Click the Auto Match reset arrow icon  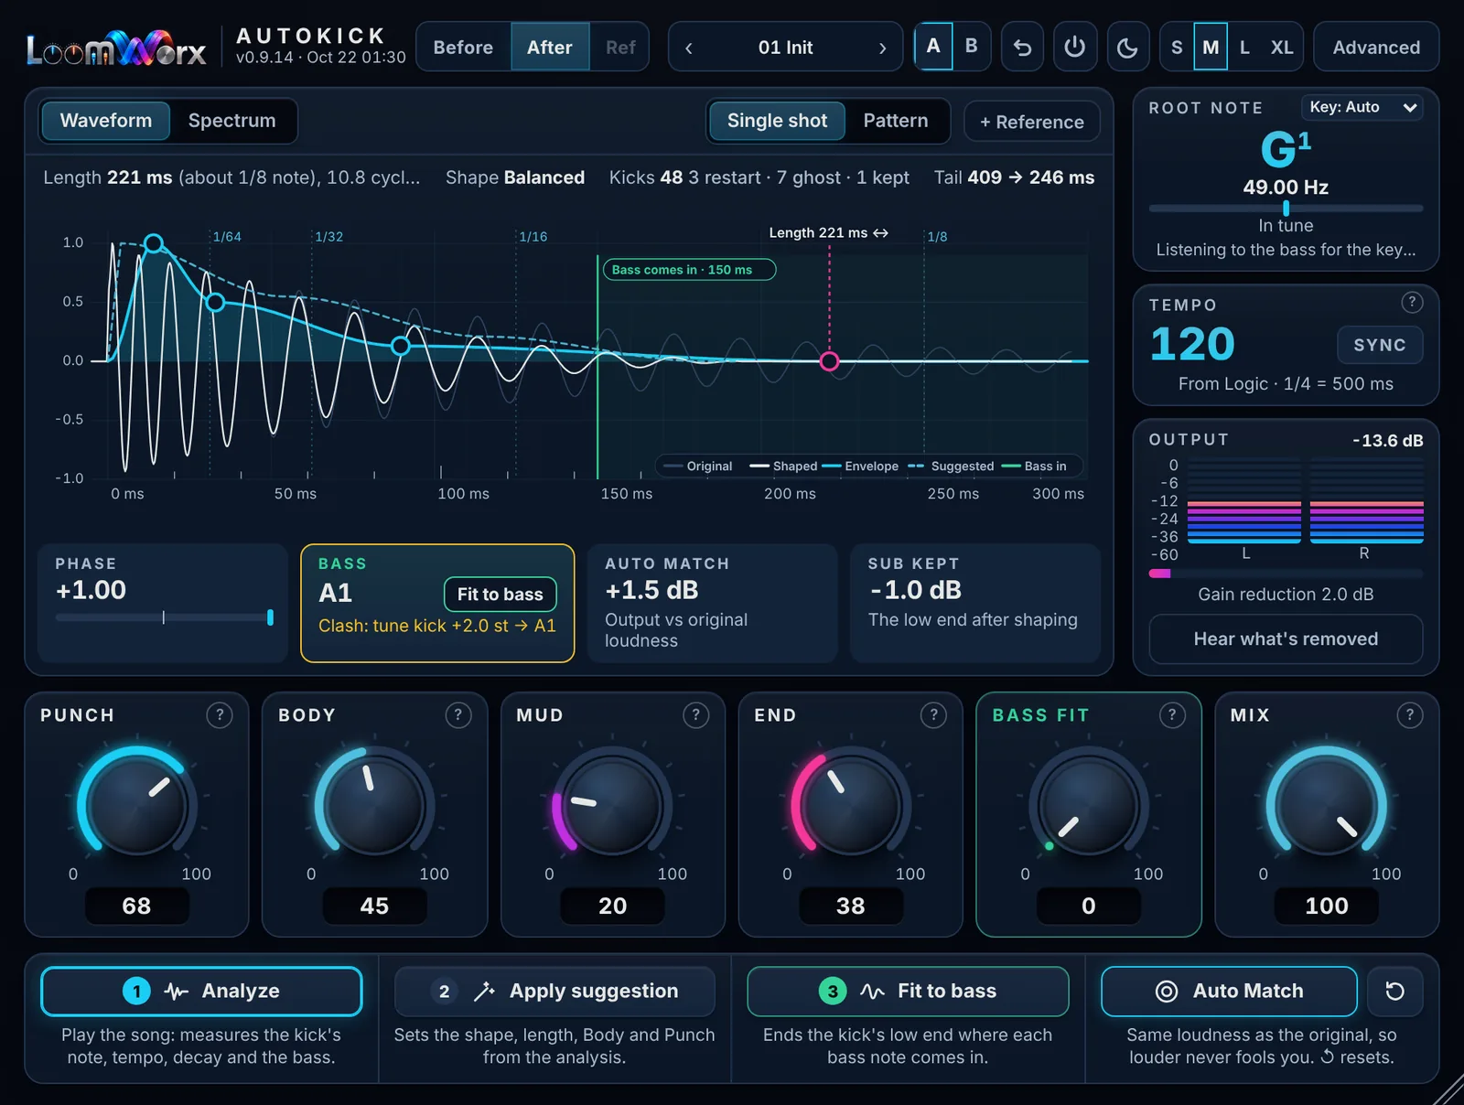pyautogui.click(x=1394, y=992)
